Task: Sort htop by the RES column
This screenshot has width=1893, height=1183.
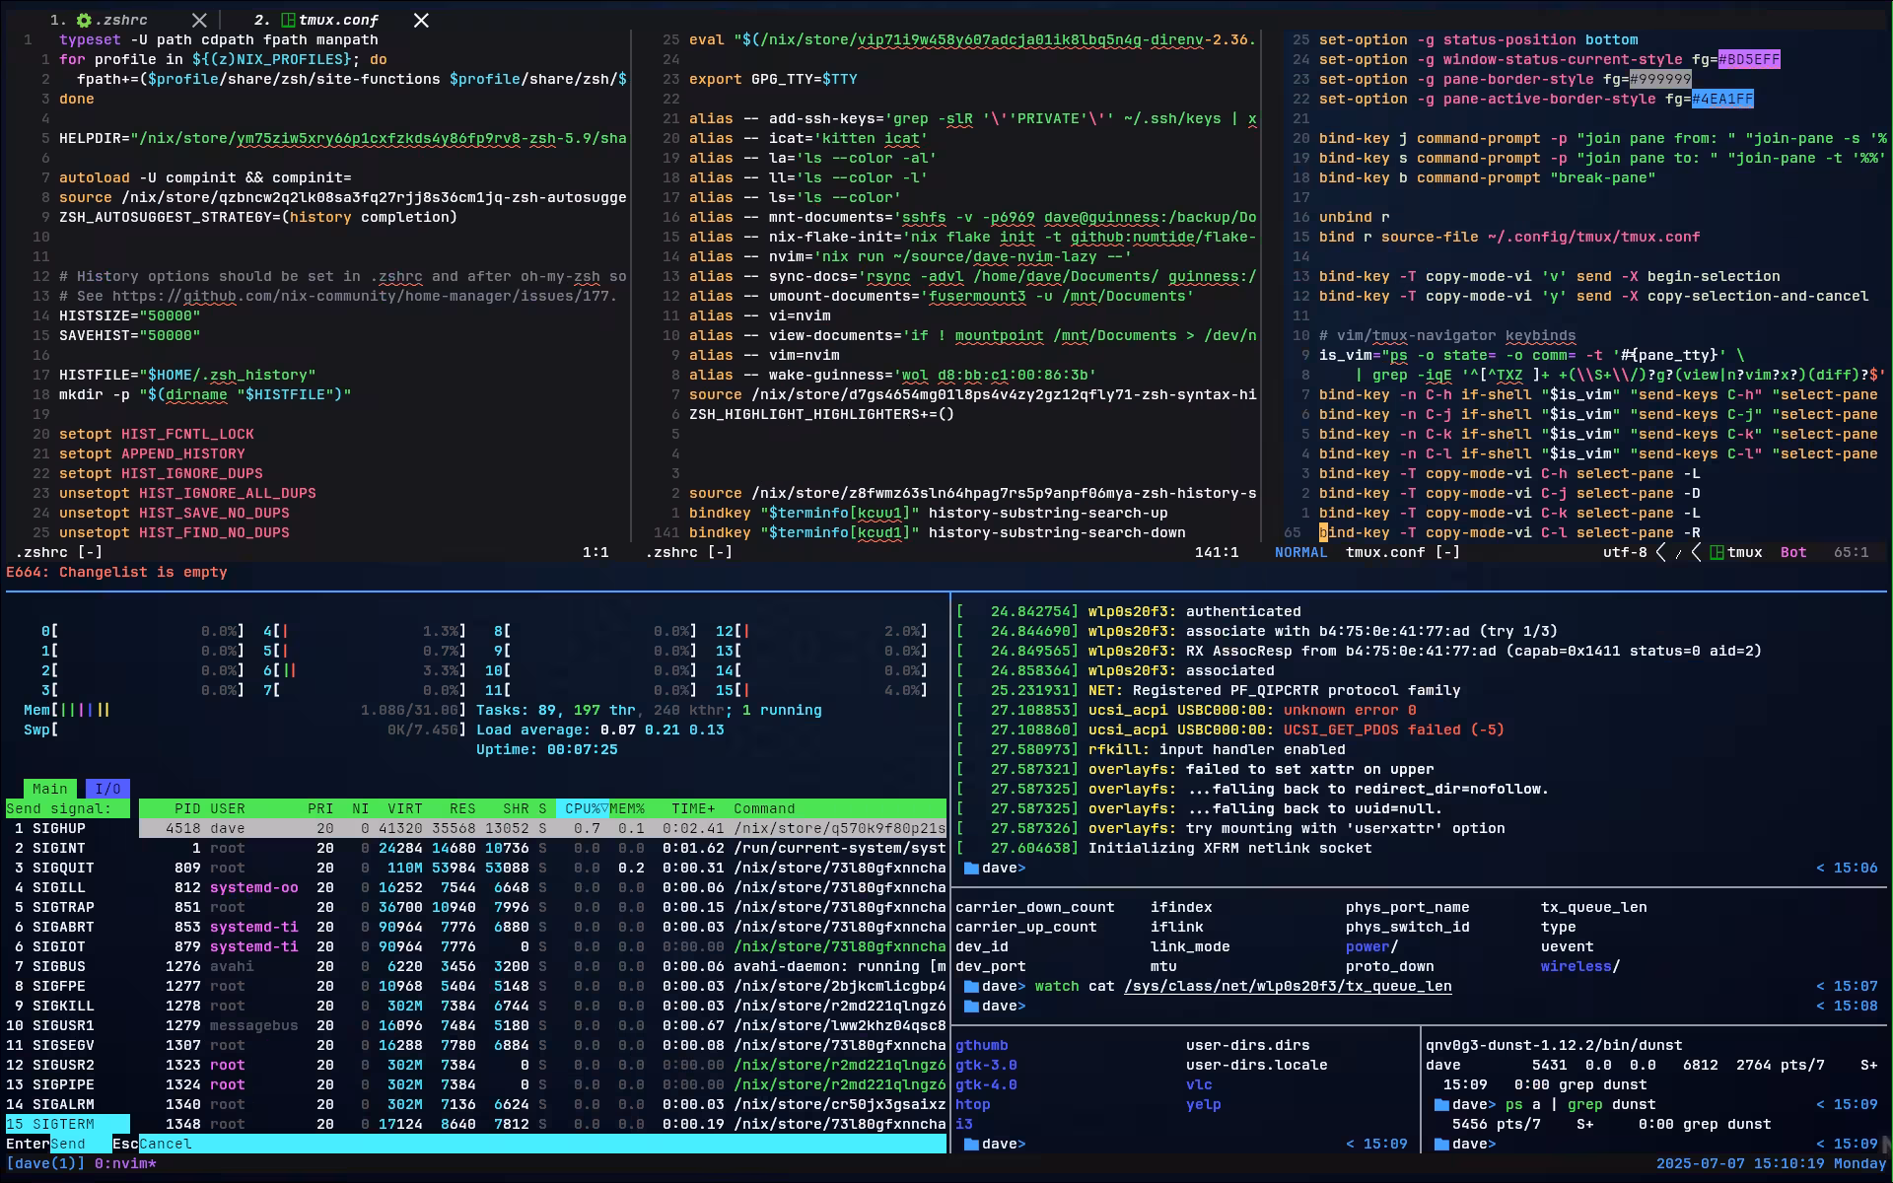Action: tap(462, 808)
